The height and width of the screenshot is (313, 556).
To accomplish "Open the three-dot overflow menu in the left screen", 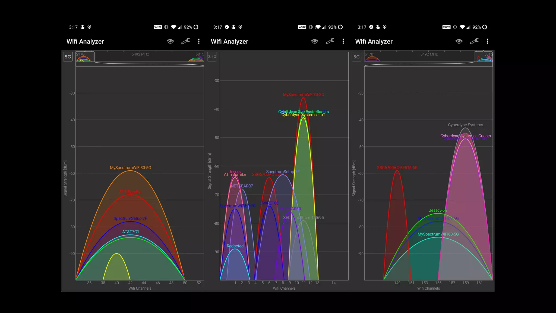I will pyautogui.click(x=199, y=41).
